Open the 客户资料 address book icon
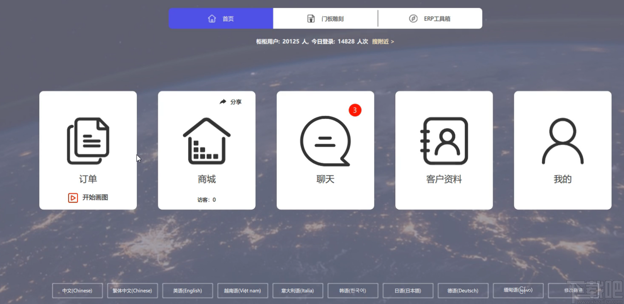Image resolution: width=624 pixels, height=304 pixels. (444, 141)
